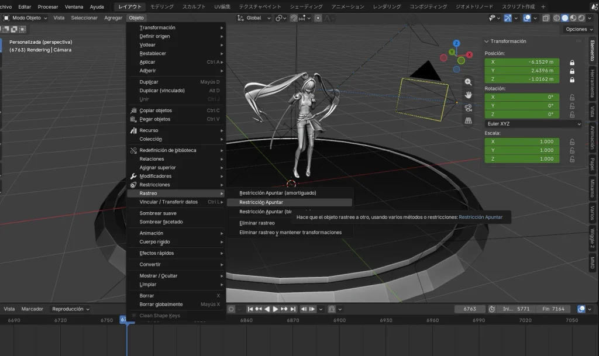Open Modificadores submenu

176,177
